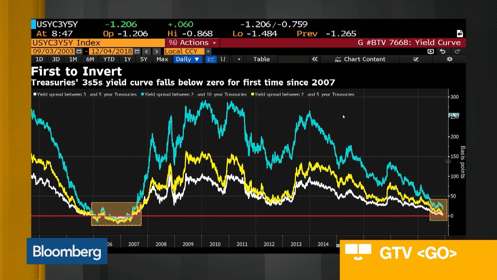Switch to the Max time range
Screen dimensions: 497x280
pos(162,59)
